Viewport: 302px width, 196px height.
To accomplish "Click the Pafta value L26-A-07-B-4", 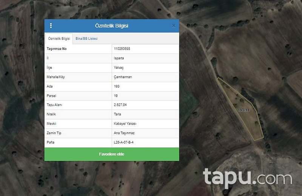I will [124, 142].
